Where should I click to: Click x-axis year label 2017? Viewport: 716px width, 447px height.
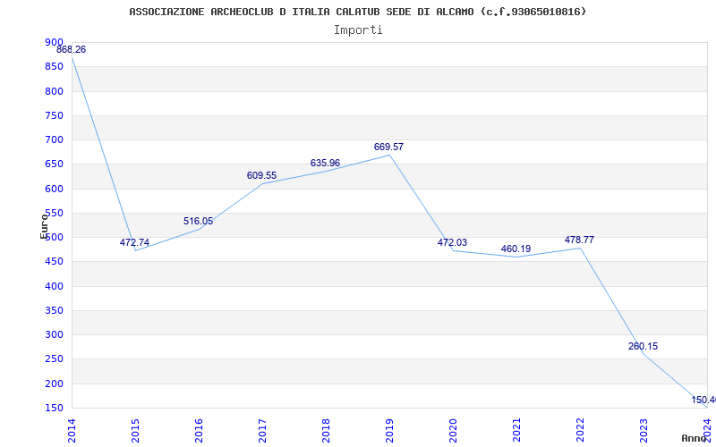tap(262, 431)
